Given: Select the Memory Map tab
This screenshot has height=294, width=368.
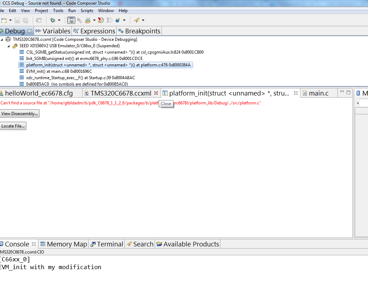Looking at the screenshot, I should (63, 244).
